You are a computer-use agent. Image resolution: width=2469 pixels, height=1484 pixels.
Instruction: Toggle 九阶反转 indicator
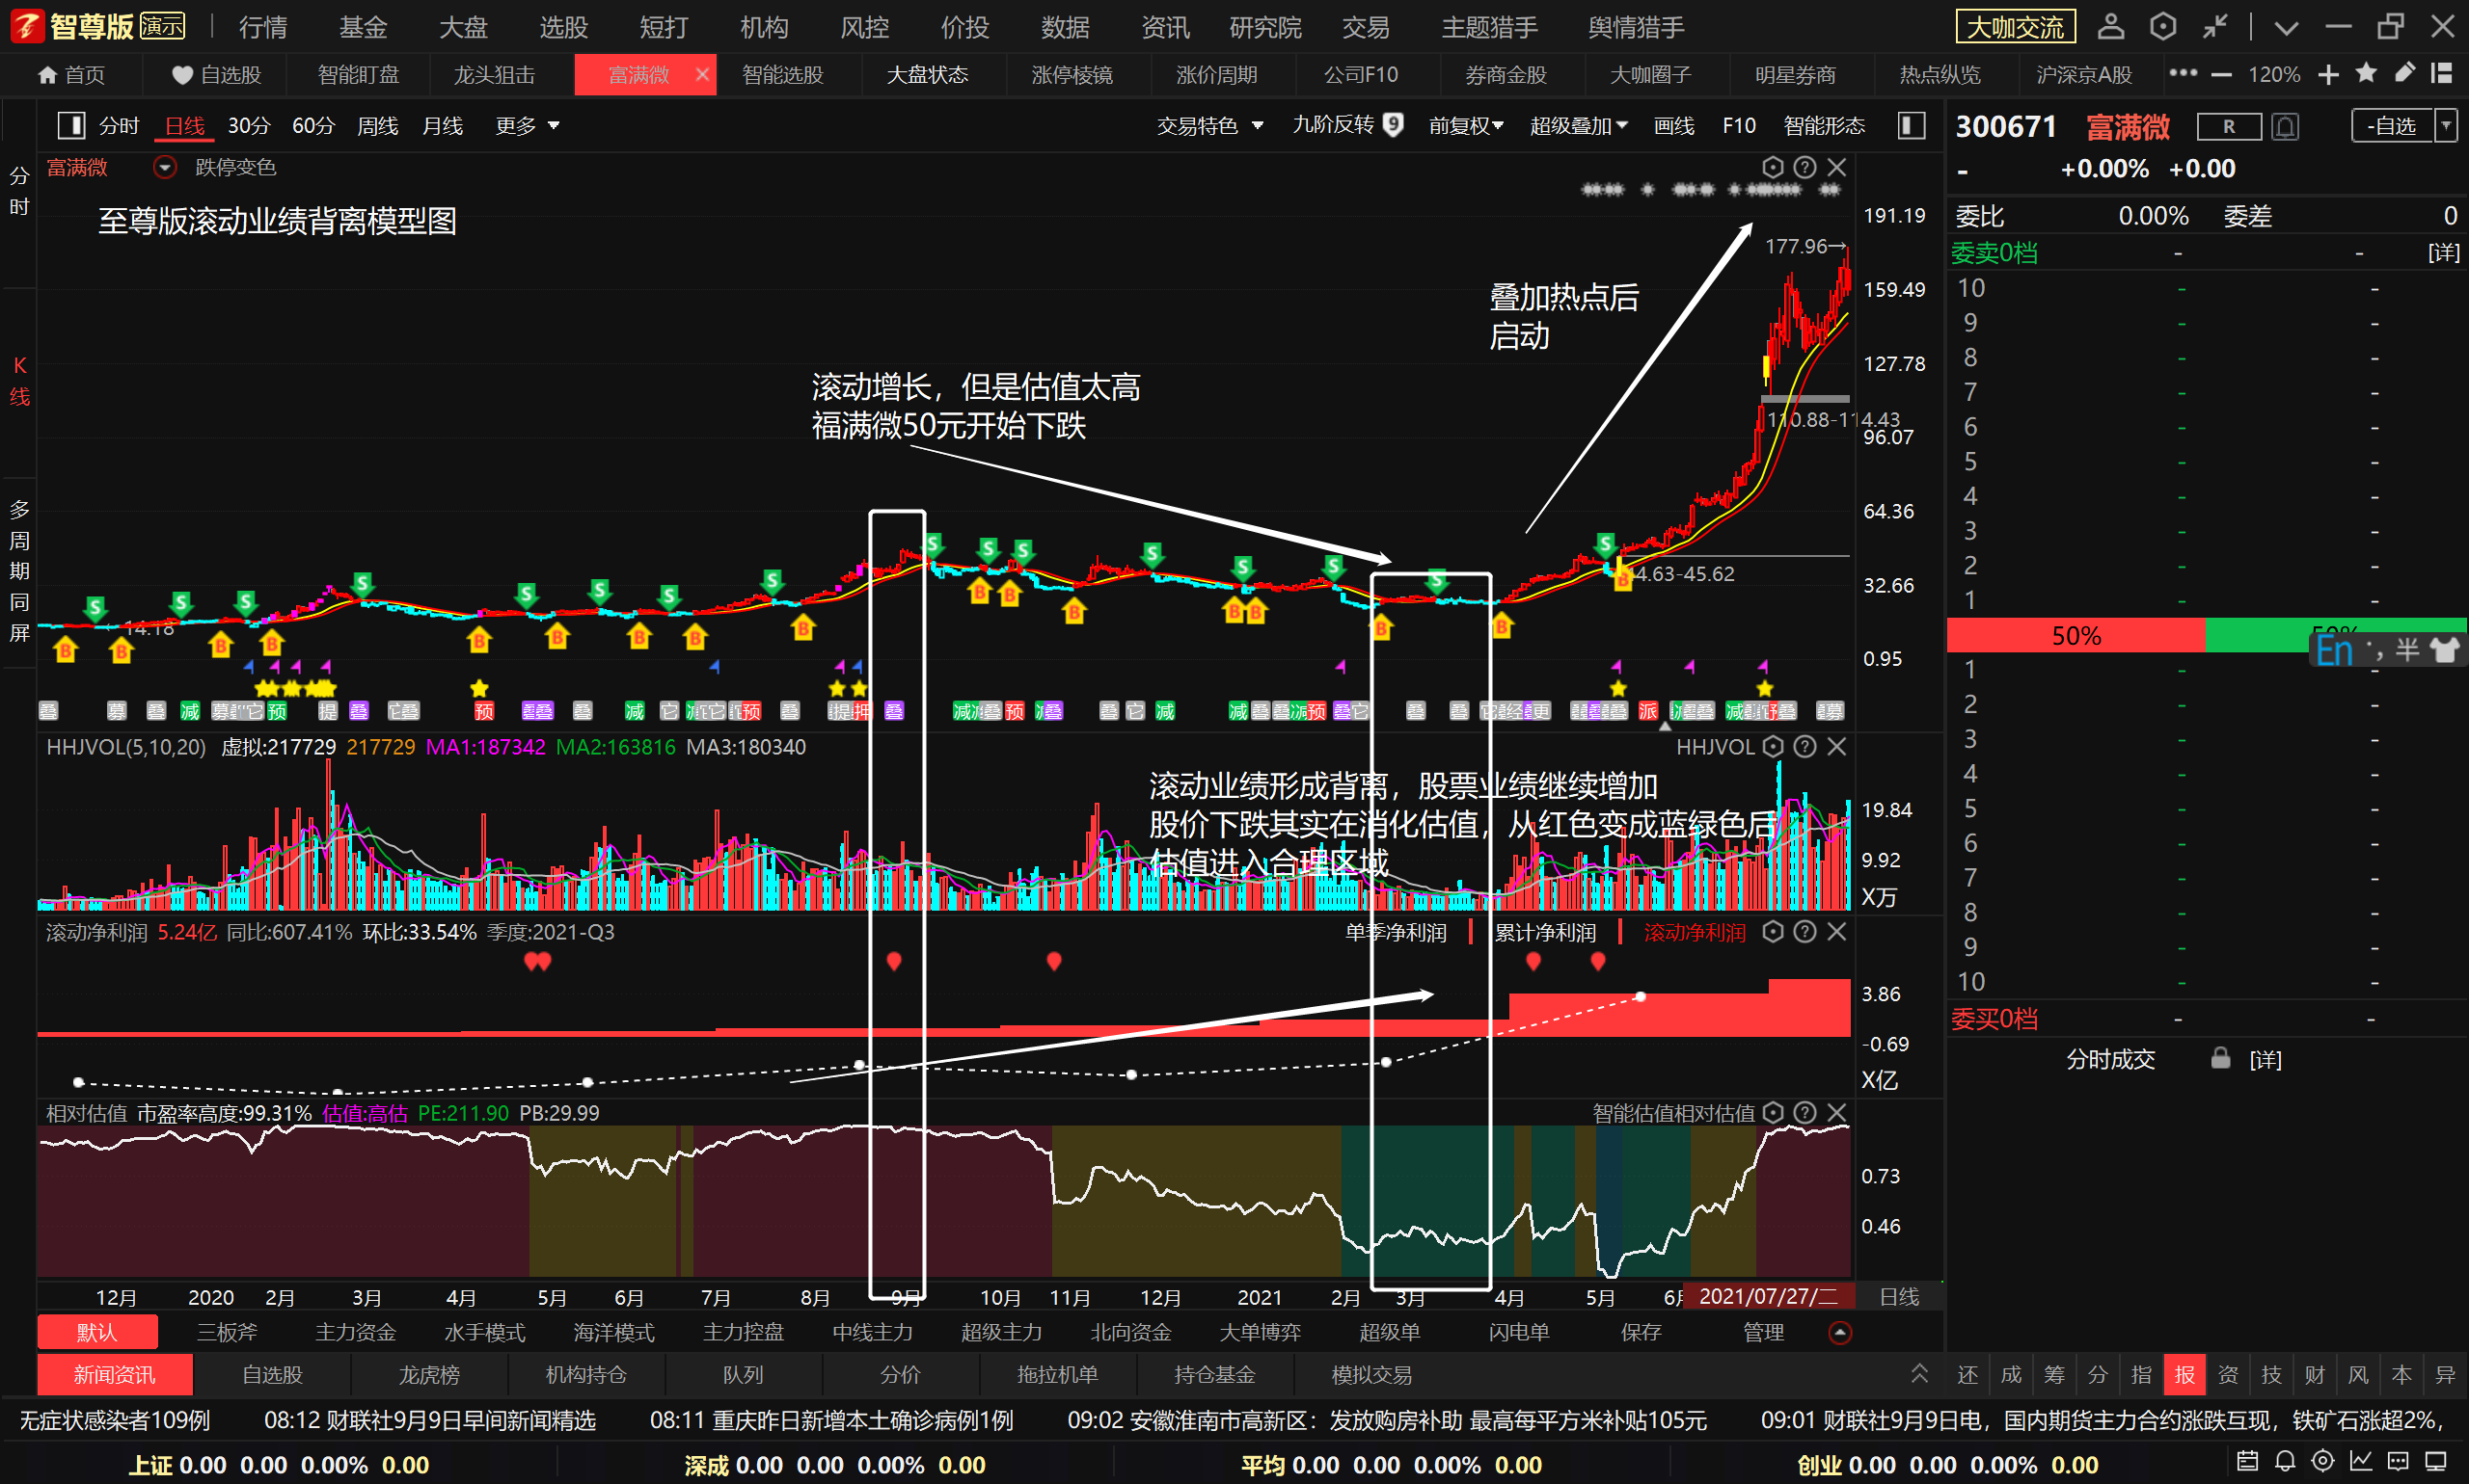point(1347,125)
